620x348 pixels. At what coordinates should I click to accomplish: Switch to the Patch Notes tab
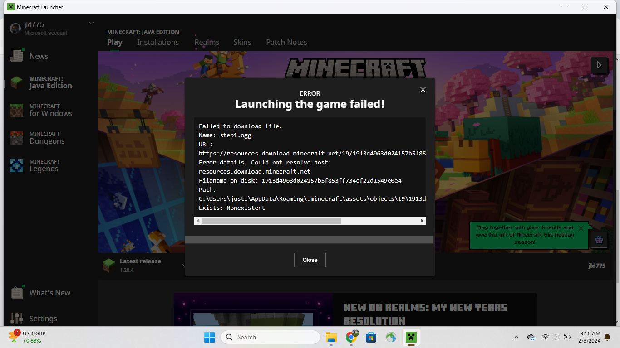pyautogui.click(x=286, y=42)
